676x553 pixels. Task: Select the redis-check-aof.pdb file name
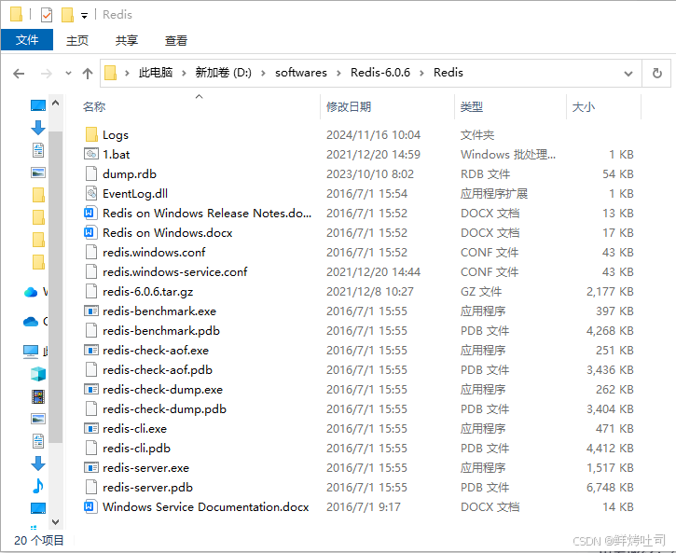click(x=158, y=370)
